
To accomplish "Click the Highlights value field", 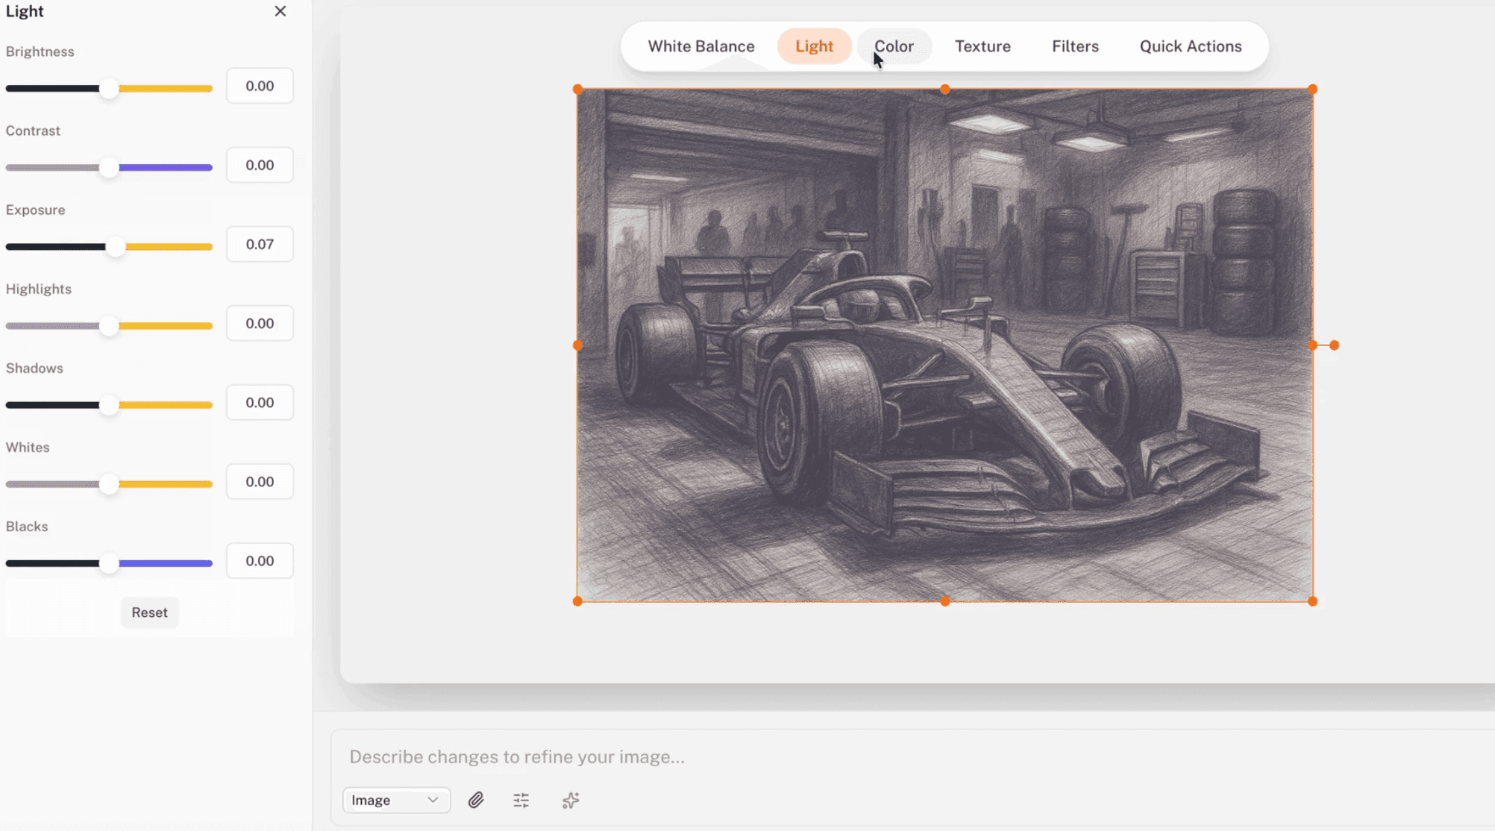I will pyautogui.click(x=259, y=323).
